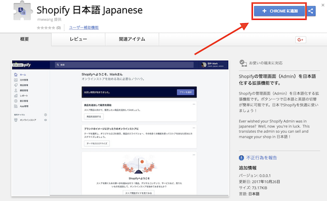Open the 関連アイテム tab
Viewport: 327px width, 201px height.
click(x=132, y=39)
